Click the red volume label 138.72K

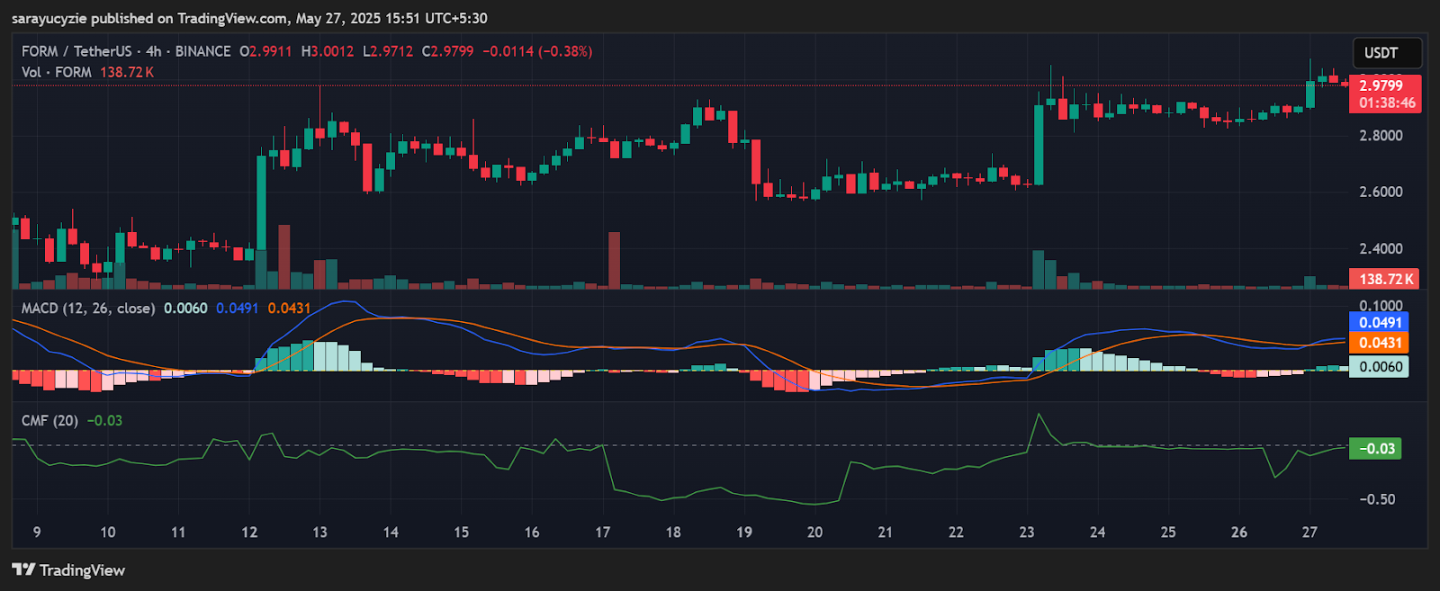[x=1385, y=279]
